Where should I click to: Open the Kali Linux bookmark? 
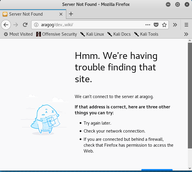click(92, 34)
